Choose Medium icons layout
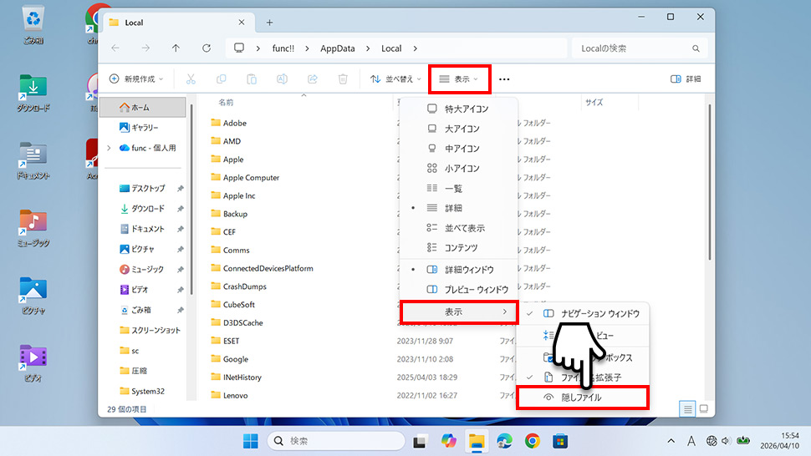The image size is (811, 456). [459, 149]
